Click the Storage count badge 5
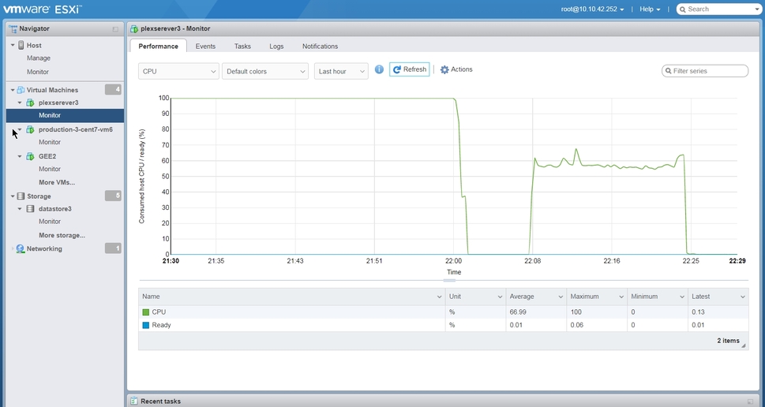The width and height of the screenshot is (765, 407). click(x=113, y=196)
